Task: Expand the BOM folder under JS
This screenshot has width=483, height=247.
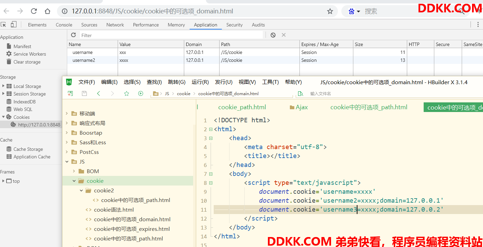Action: pyautogui.click(x=74, y=171)
